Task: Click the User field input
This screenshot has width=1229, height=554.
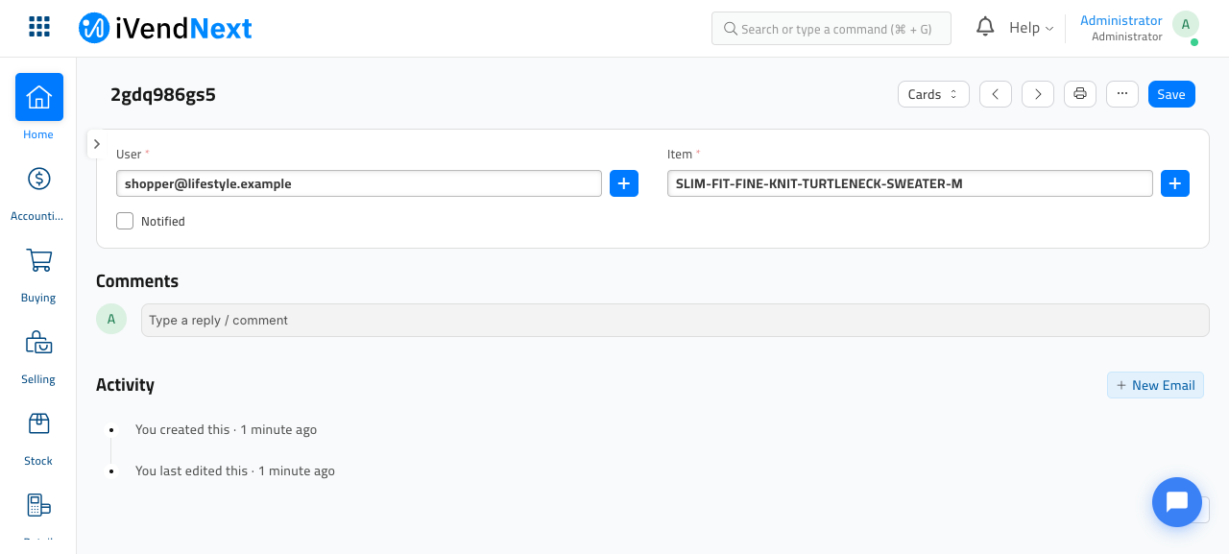Action: 359,183
